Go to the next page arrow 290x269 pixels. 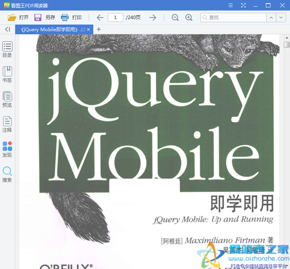pos(153,18)
